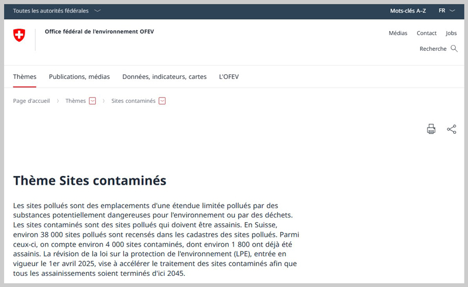Open the L'OFEV navigation tab
Viewport: 468px width, 287px height.
click(x=229, y=77)
